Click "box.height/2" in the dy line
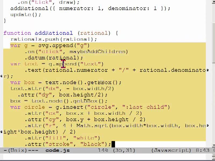The height and width of the screenshot is (161, 215). [81, 95]
